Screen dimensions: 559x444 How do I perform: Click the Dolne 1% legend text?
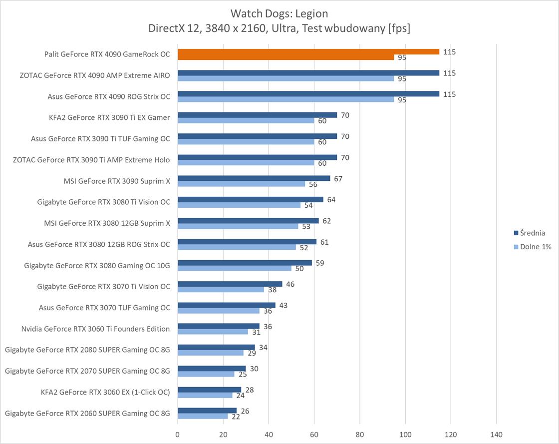536,247
